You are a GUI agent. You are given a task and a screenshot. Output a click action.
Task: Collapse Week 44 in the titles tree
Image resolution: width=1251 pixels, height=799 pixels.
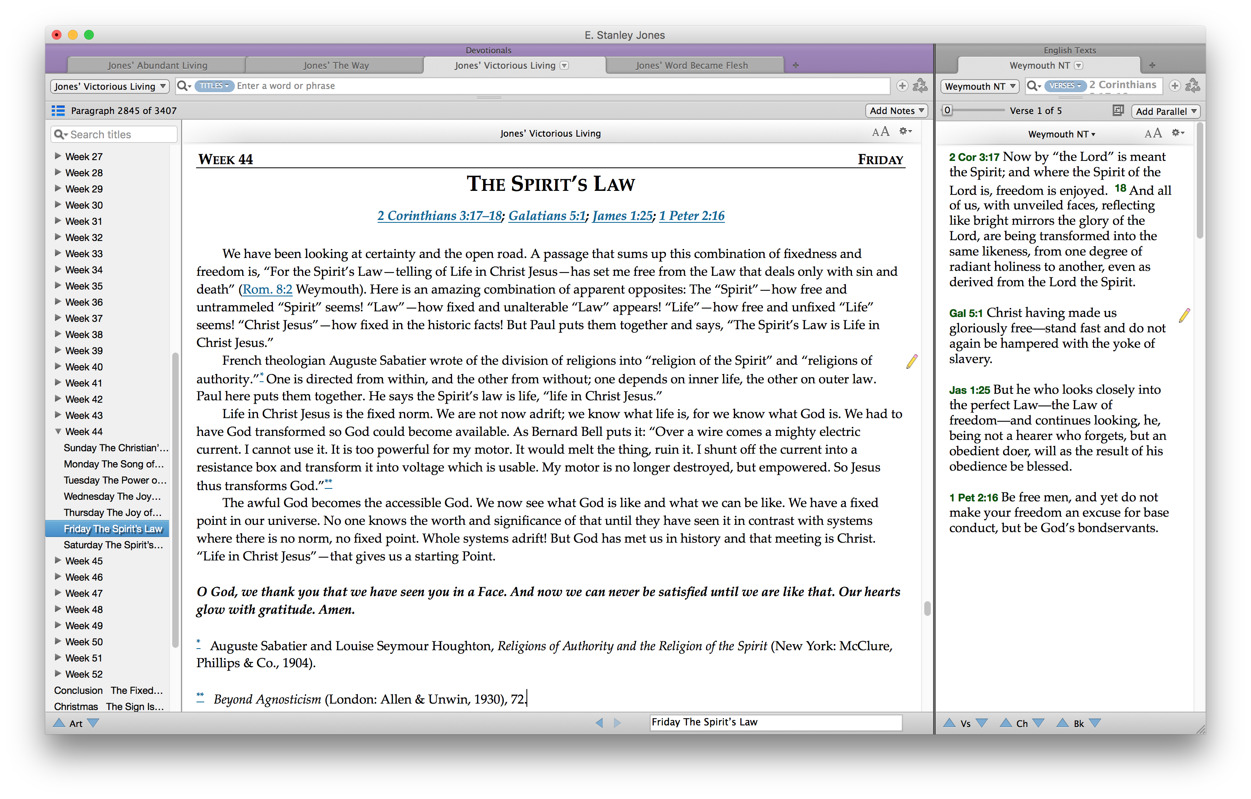58,431
